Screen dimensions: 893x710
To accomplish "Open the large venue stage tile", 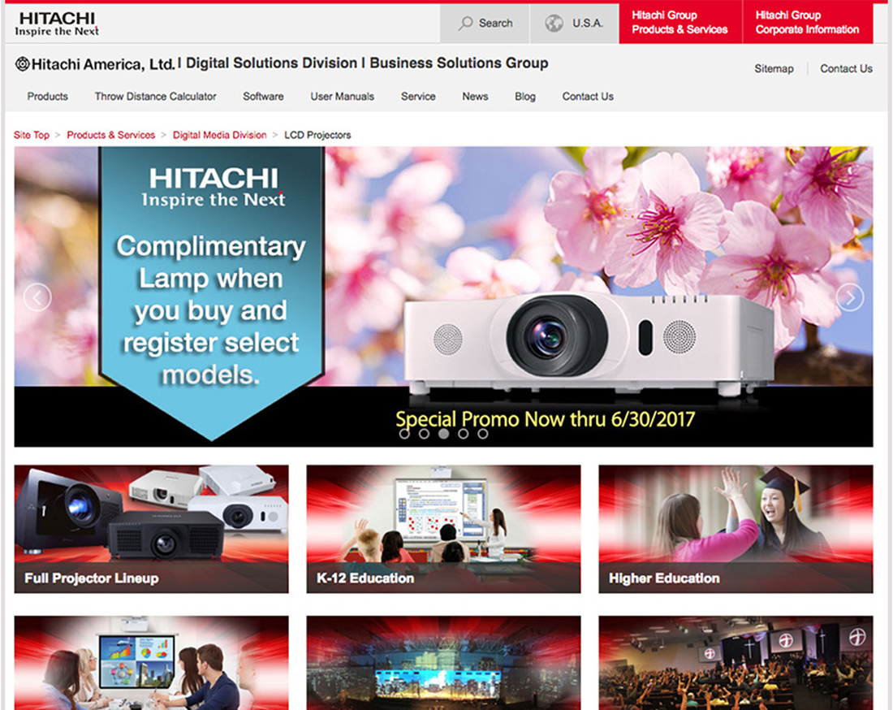I will tap(443, 663).
